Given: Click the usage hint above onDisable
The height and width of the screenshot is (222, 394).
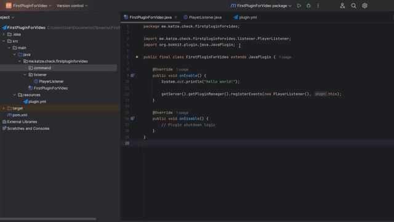Looking at the screenshot, I should (182, 113).
